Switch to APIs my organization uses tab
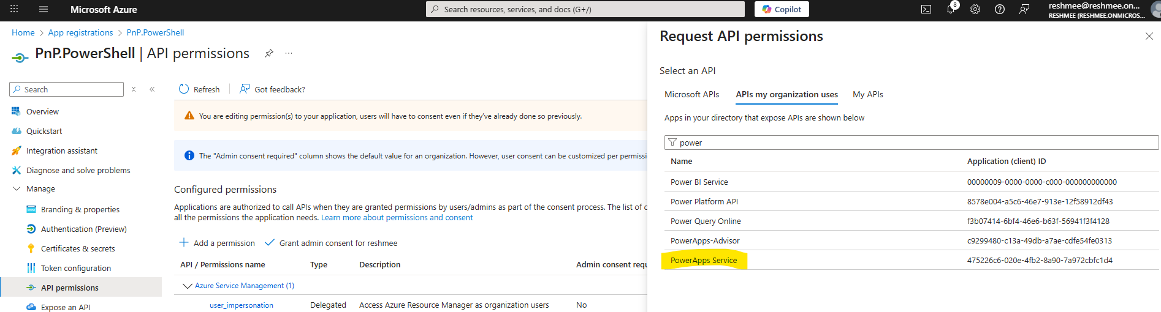 [x=786, y=94]
